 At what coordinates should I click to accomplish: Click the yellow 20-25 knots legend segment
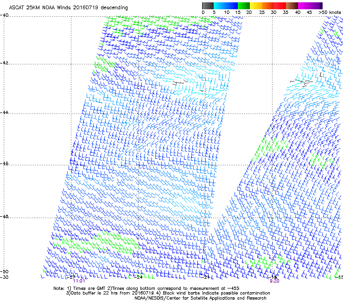tap(256, 6)
